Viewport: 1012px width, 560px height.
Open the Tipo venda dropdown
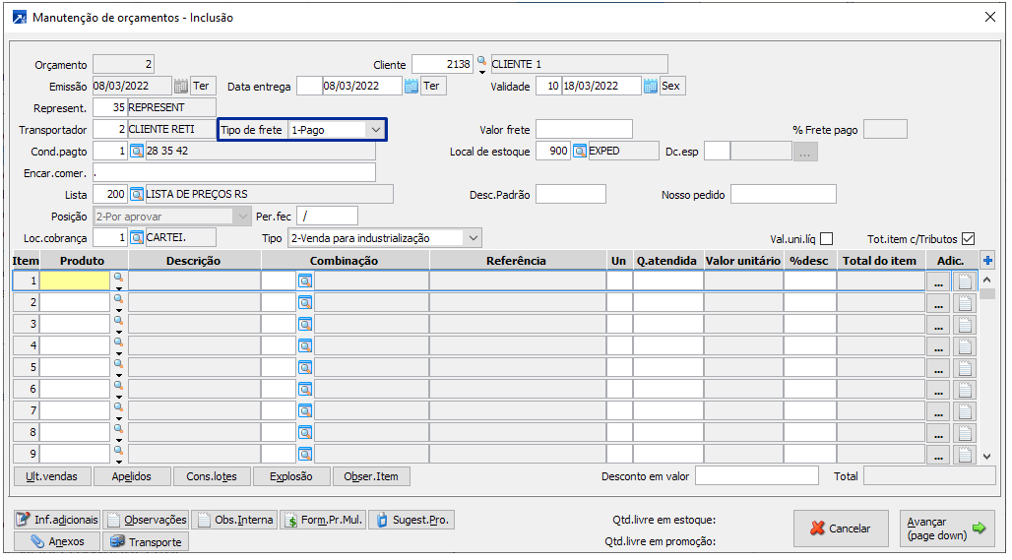(x=473, y=238)
